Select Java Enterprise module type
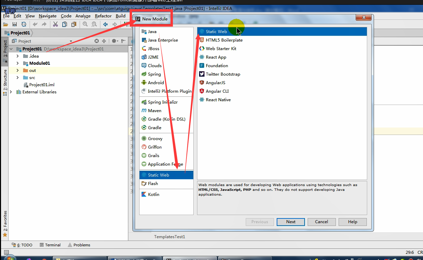The width and height of the screenshot is (423, 260). pyautogui.click(x=166, y=40)
